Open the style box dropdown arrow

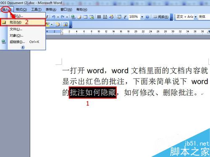(x=196, y=17)
